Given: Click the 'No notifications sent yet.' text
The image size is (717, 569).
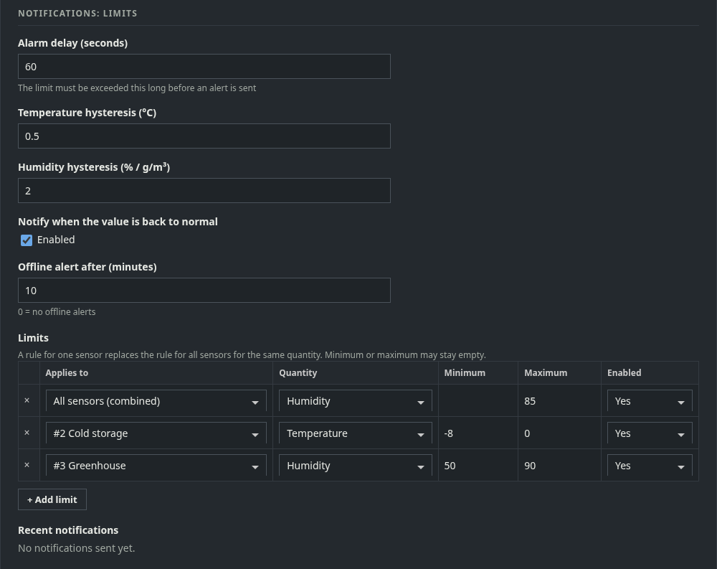Looking at the screenshot, I should click(x=77, y=548).
